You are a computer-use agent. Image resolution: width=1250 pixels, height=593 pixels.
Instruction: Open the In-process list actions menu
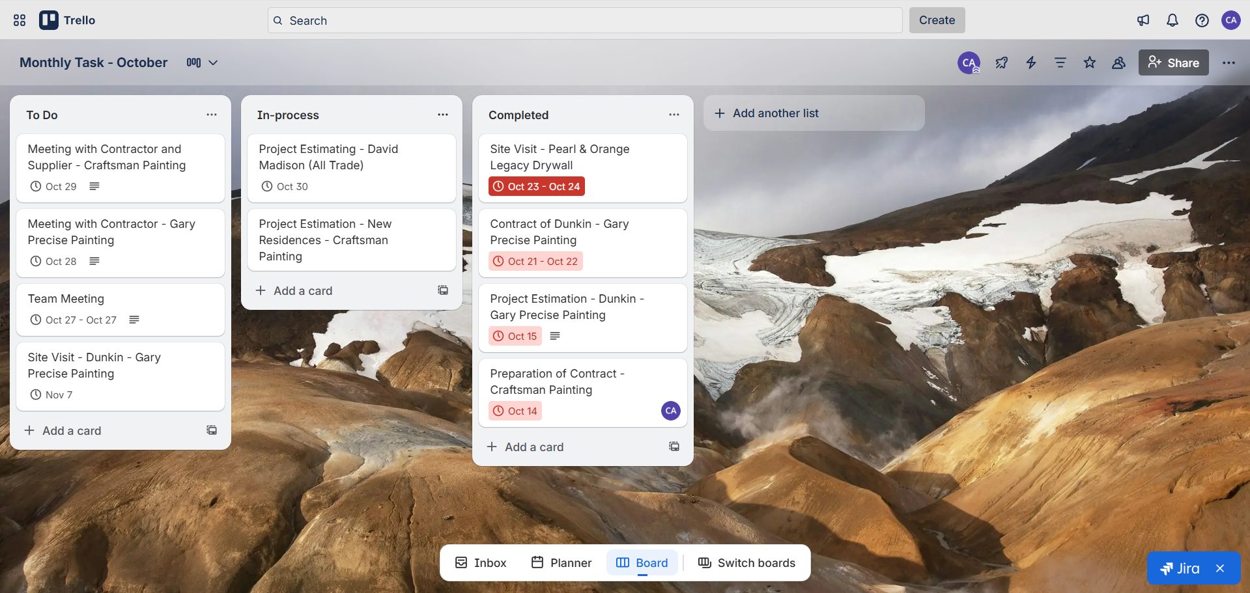[x=443, y=115]
